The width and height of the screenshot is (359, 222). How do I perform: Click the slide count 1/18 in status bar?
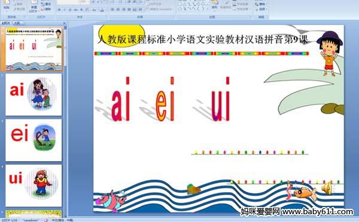pyautogui.click(x=10, y=220)
